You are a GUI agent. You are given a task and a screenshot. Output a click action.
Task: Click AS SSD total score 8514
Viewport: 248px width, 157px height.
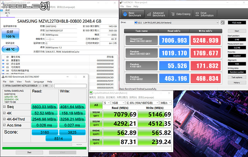[x=59, y=138]
